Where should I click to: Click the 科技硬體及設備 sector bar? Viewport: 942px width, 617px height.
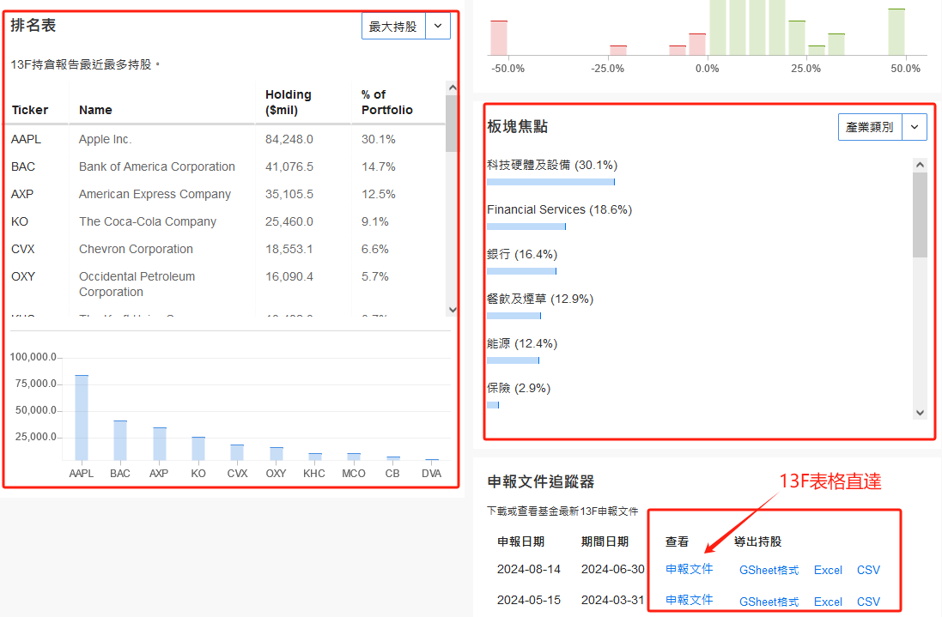(550, 182)
